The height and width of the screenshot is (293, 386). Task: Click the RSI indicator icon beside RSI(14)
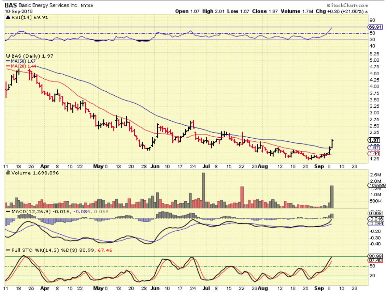point(8,17)
